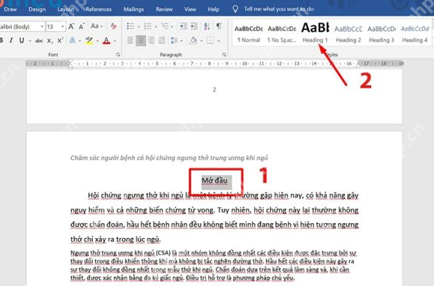
Task: Click the italic header text Chăm sóc người bệnh
Action: [169, 158]
